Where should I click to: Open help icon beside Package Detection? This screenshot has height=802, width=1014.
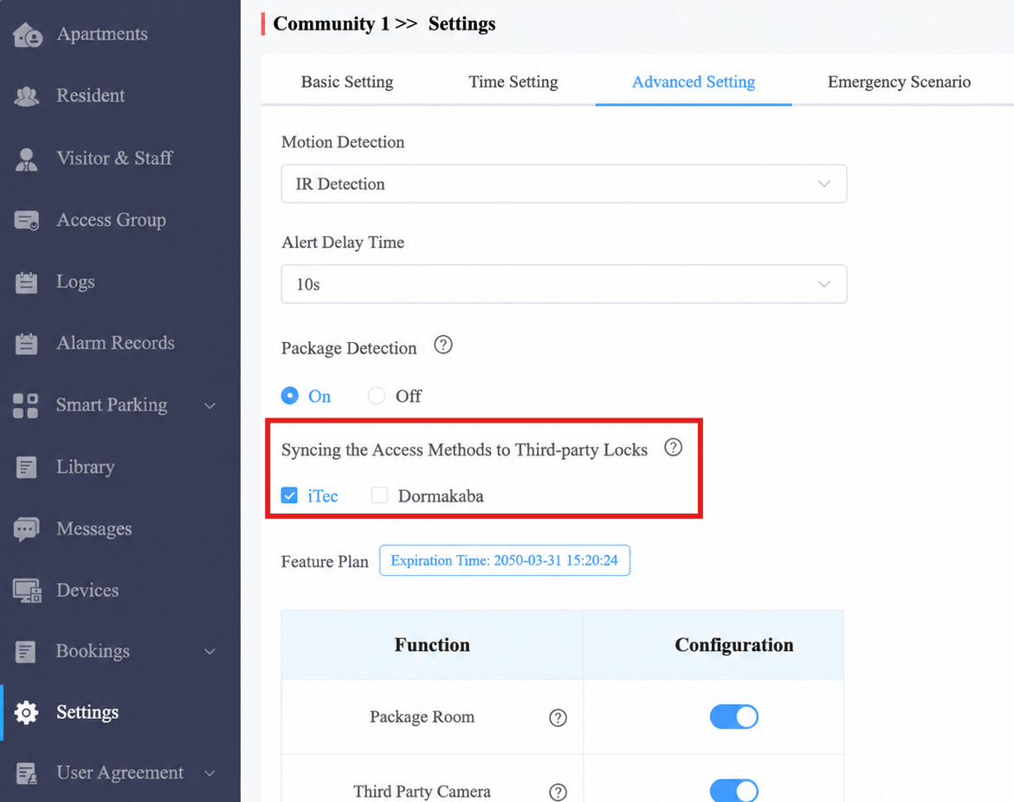[x=443, y=345]
